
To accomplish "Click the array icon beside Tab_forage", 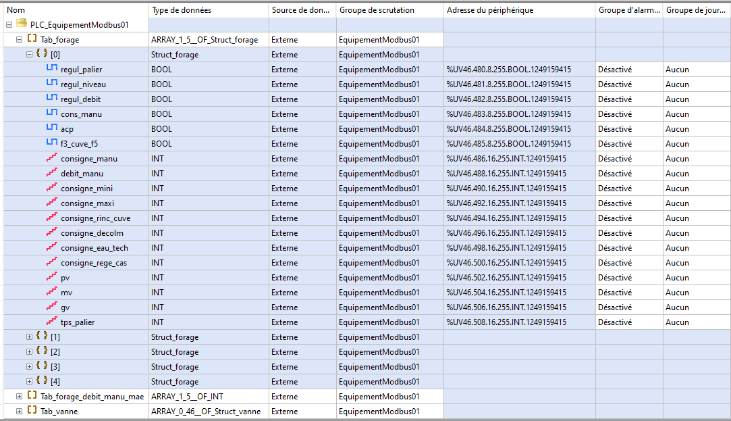I will (x=32, y=39).
